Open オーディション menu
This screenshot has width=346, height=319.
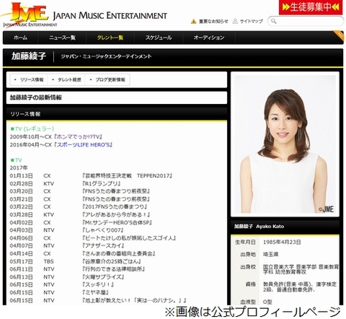(209, 38)
